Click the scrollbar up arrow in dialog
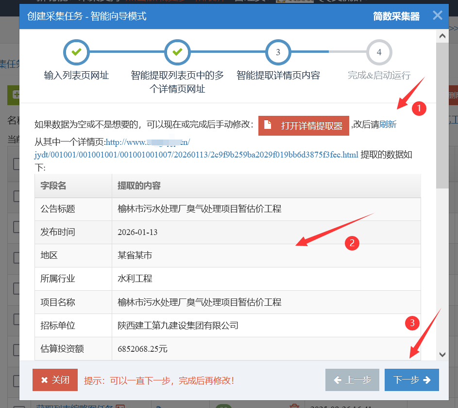 442,36
